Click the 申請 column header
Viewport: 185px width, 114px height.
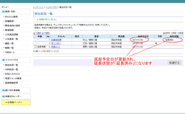[40, 37]
